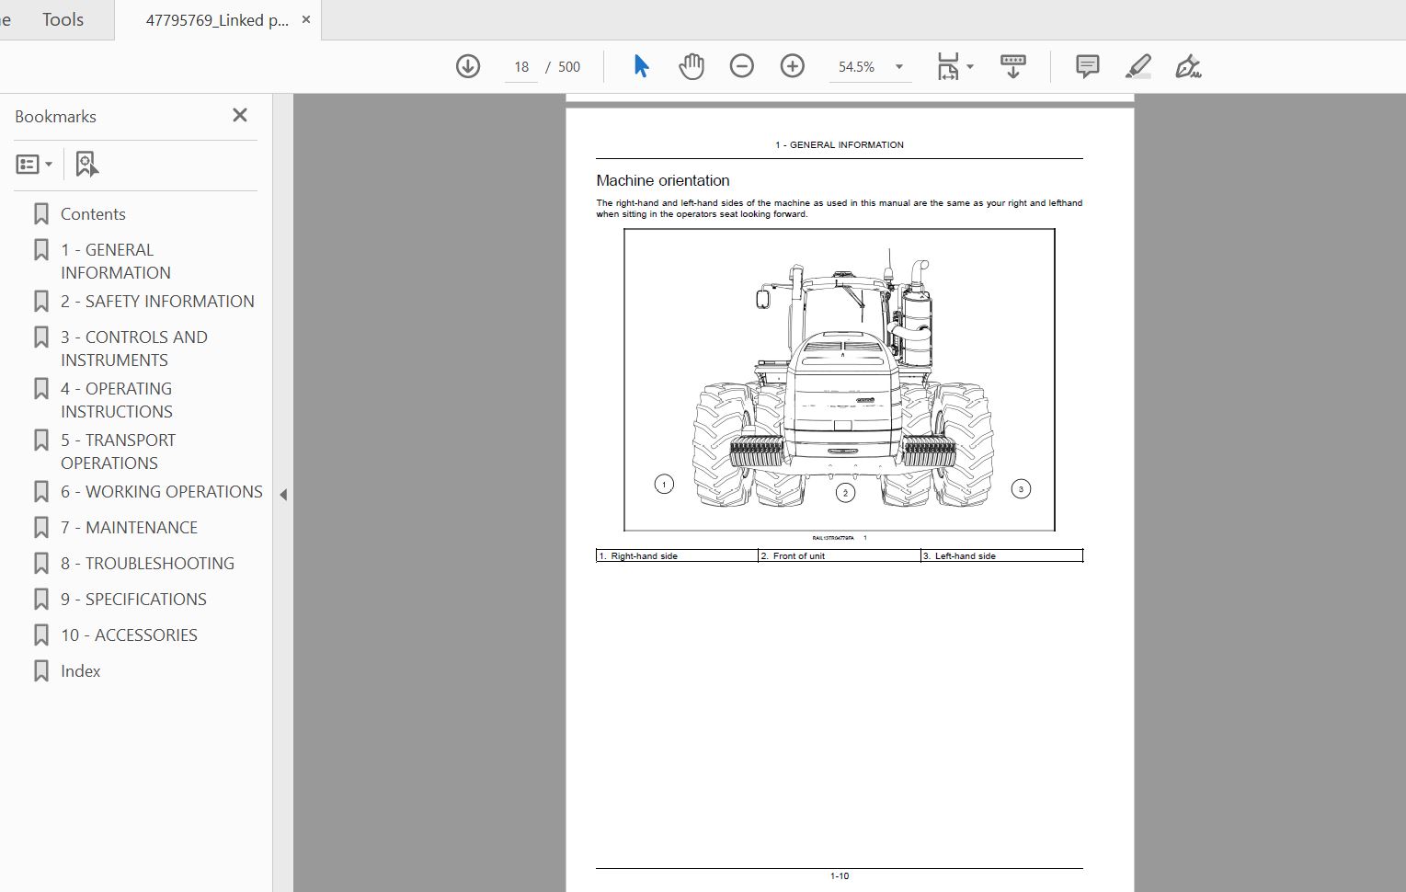The height and width of the screenshot is (892, 1406).
Task: Click the scrolling mode keyboard icon
Action: 1012,66
